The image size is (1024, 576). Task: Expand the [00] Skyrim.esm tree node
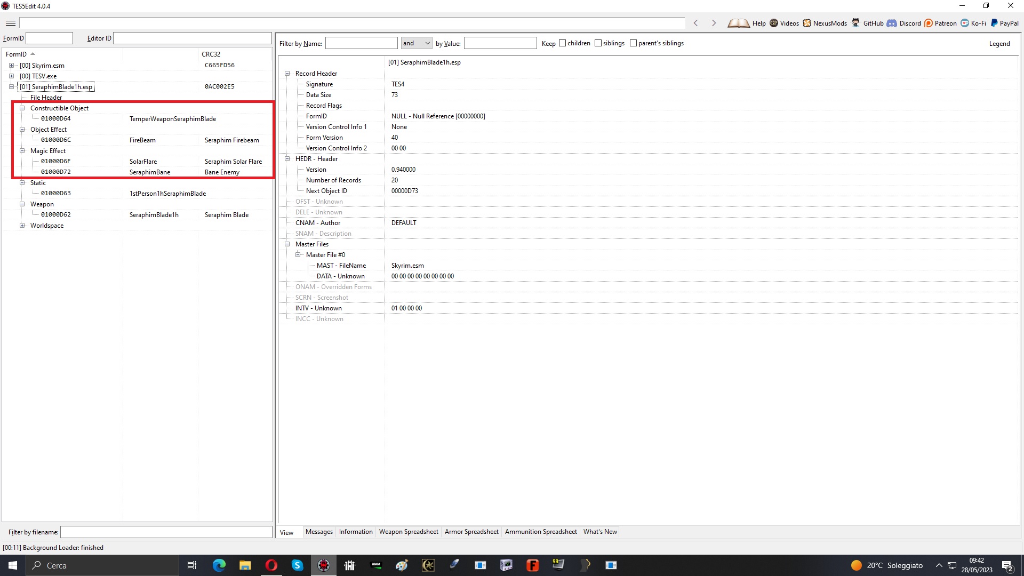point(11,66)
